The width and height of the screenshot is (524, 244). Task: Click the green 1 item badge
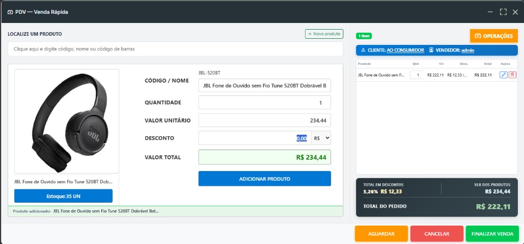[x=364, y=36]
